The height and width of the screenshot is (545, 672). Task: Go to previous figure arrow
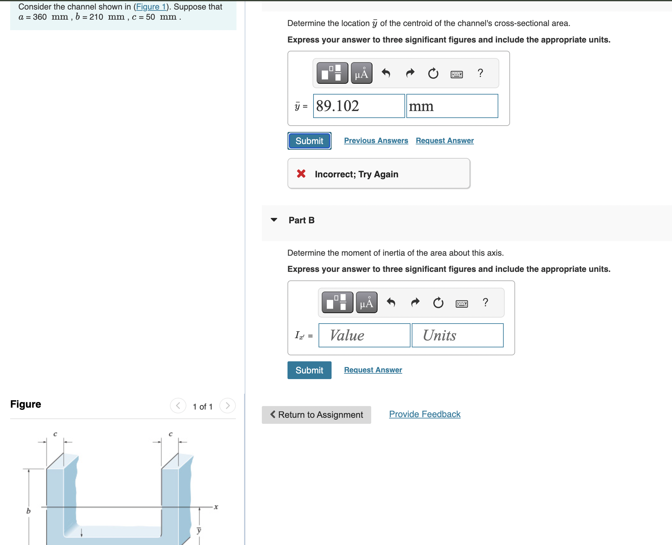pyautogui.click(x=178, y=406)
